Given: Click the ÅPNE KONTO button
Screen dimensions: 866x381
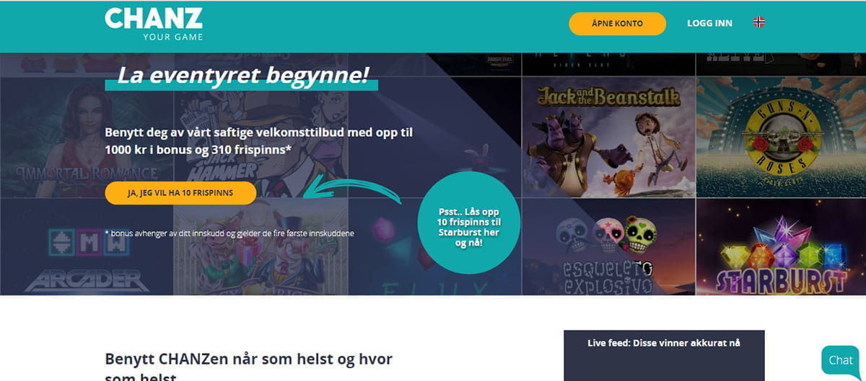Looking at the screenshot, I should [617, 23].
